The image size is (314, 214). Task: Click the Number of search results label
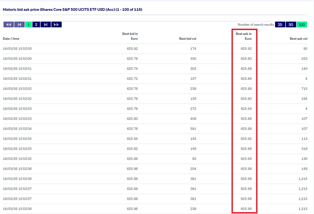pyautogui.click(x=256, y=24)
